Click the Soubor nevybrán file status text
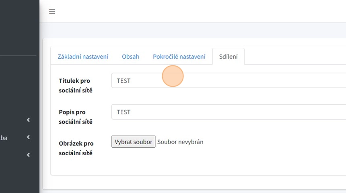This screenshot has height=193, width=346. point(180,142)
